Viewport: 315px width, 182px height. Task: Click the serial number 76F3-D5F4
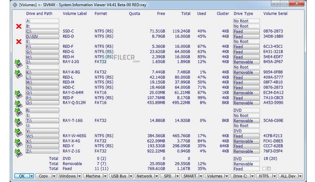click(273, 151)
